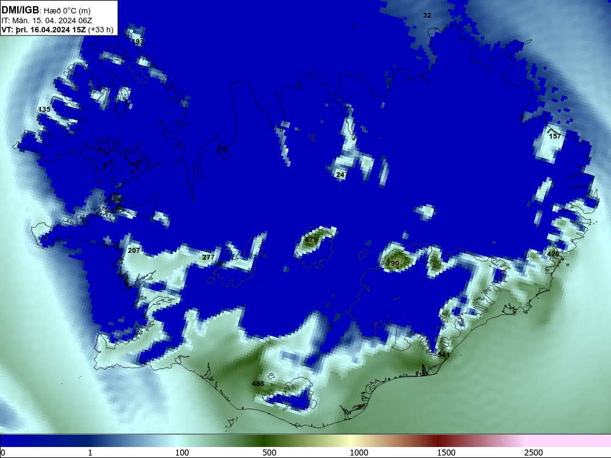
Task: Click the 1 value on the legend
Action: 90,453
